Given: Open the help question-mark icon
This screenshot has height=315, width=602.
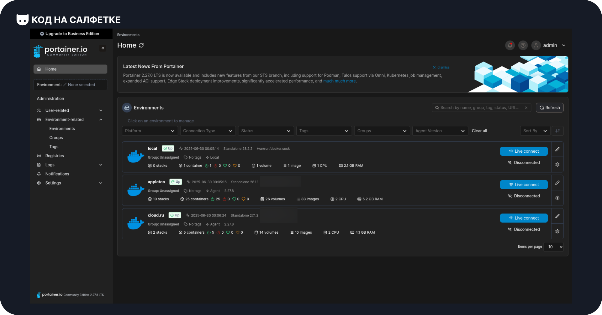Looking at the screenshot, I should click(523, 45).
